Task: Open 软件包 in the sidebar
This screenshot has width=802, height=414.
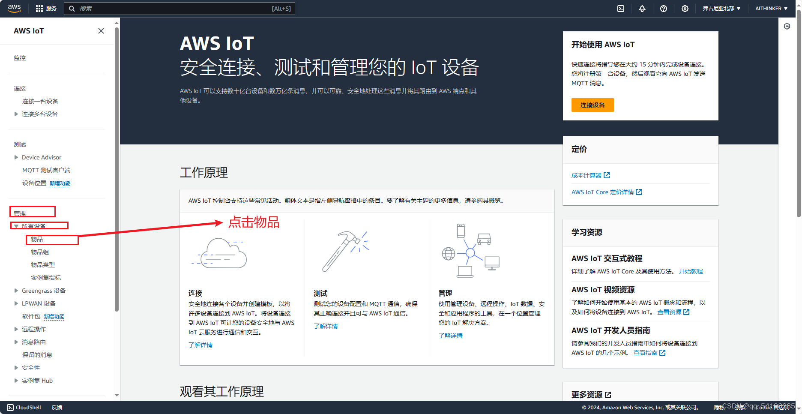Action: pos(31,316)
